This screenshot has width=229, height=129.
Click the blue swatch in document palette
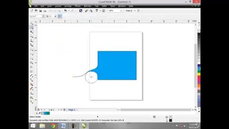pyautogui.click(x=45, y=113)
